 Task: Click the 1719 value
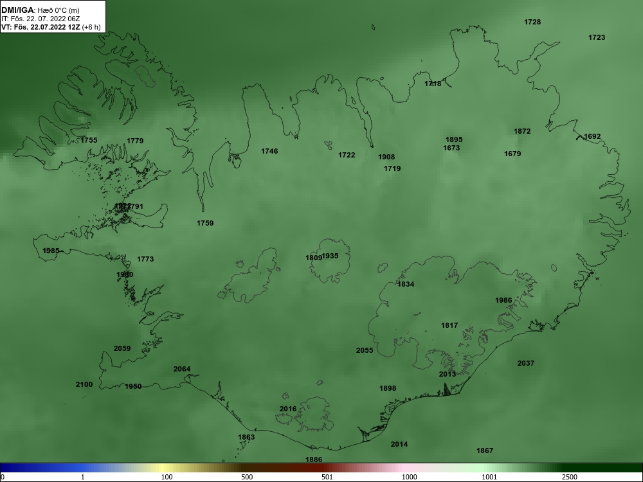point(392,168)
